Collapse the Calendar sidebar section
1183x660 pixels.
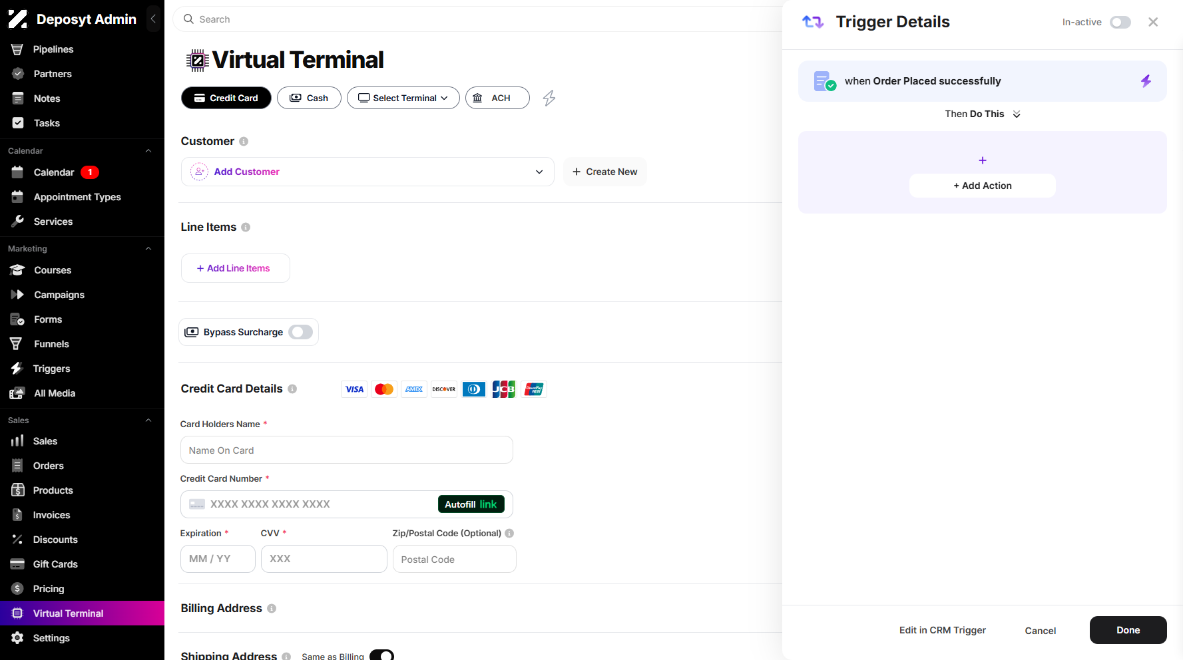point(148,151)
